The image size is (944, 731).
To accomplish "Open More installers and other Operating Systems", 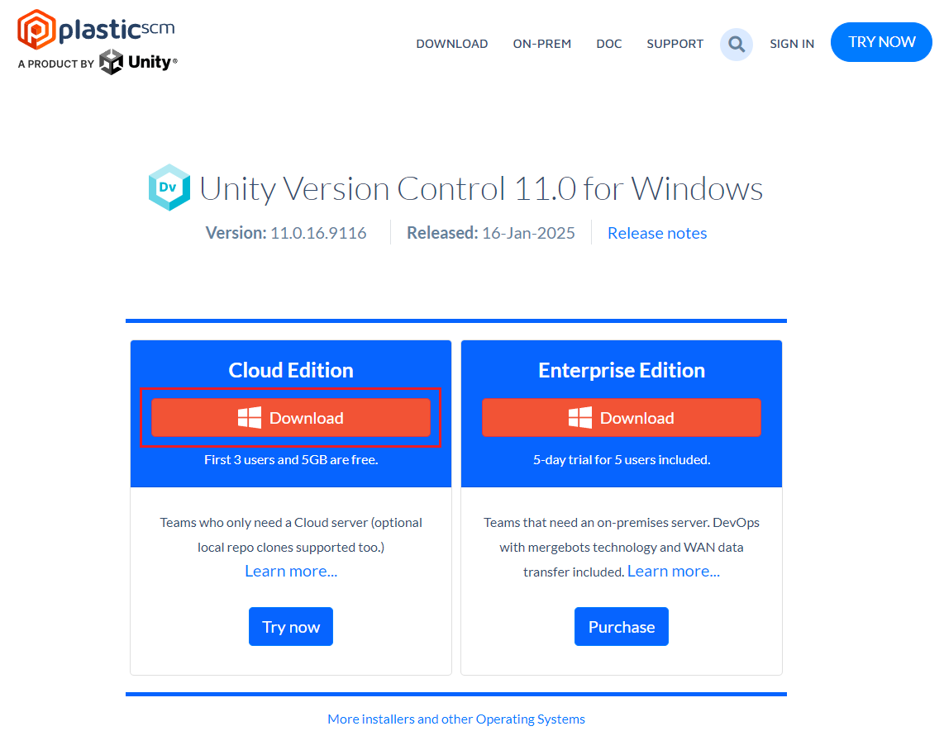I will [456, 719].
